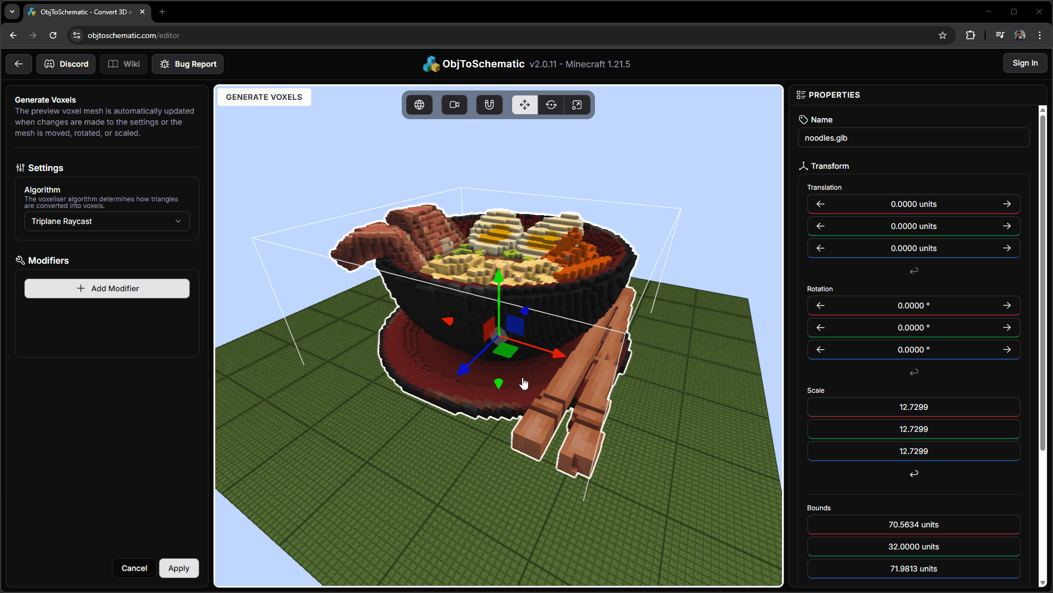Reset rotation using the return arrow icon

[x=914, y=372]
